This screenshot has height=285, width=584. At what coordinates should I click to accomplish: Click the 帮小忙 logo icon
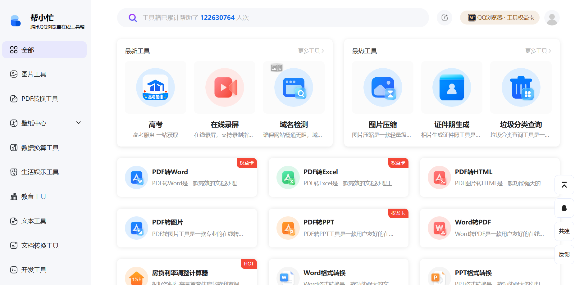click(x=16, y=21)
